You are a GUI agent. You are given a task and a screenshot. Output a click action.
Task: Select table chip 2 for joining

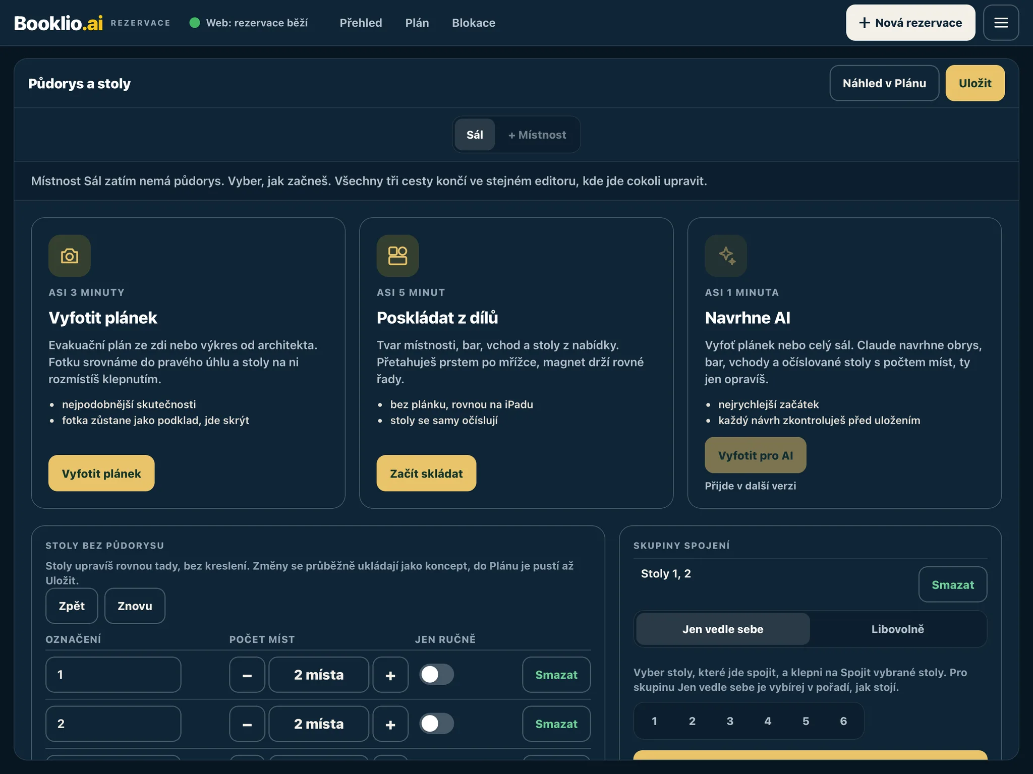(692, 721)
